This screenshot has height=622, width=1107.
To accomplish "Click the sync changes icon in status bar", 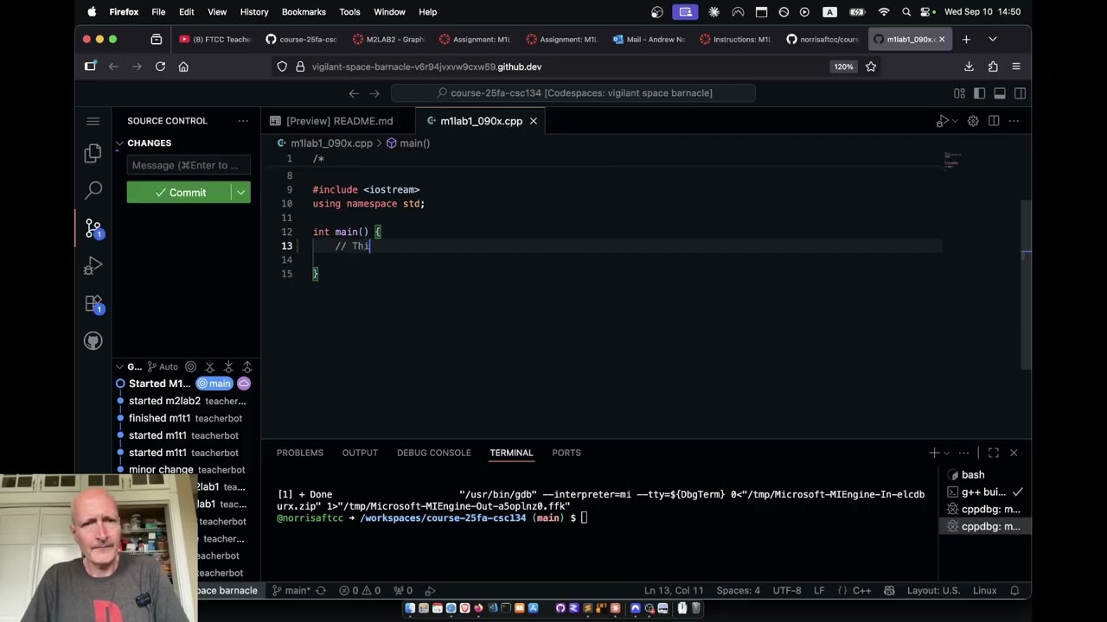I will 321,591.
